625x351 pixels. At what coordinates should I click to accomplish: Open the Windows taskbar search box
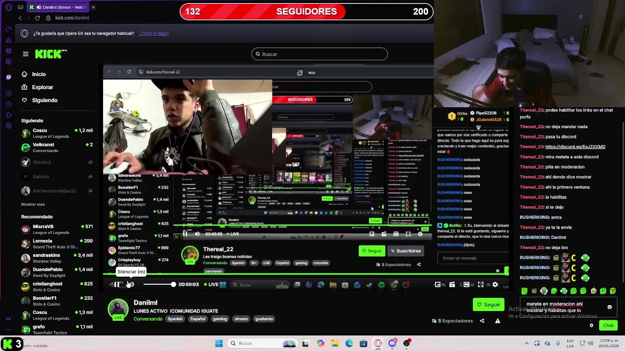point(263,343)
